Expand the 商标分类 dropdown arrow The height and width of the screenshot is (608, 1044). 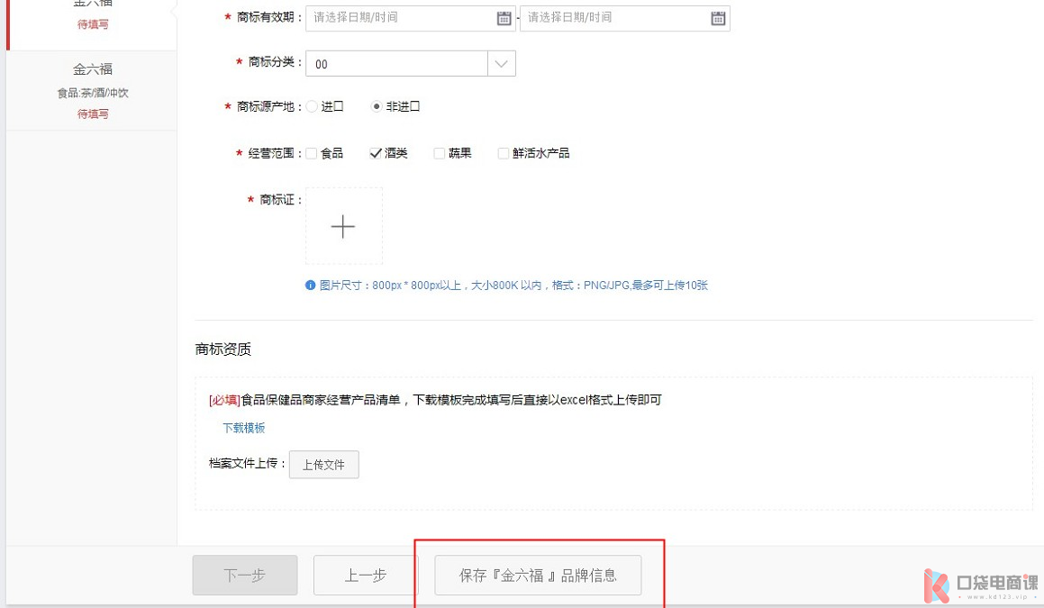[501, 64]
